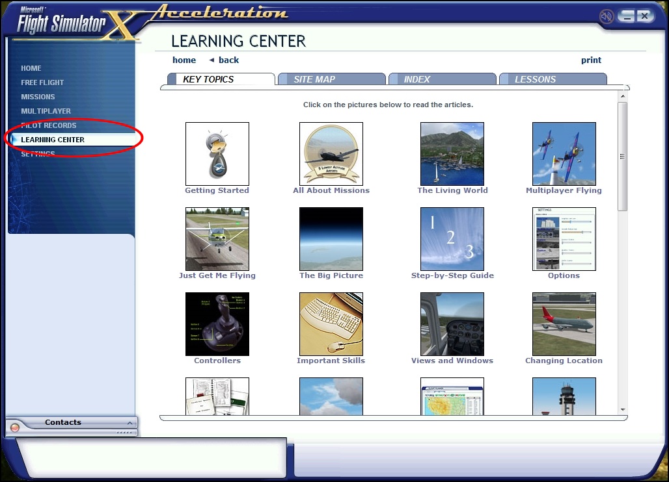Open FREE FLIGHT from the sidebar

click(x=42, y=82)
